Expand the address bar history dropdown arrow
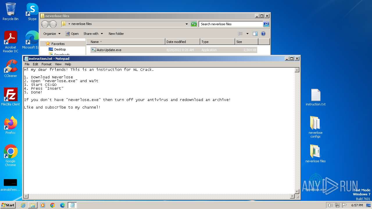 tap(187, 24)
